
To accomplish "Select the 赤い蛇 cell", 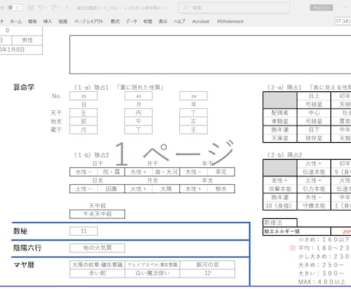I will 97,273.
